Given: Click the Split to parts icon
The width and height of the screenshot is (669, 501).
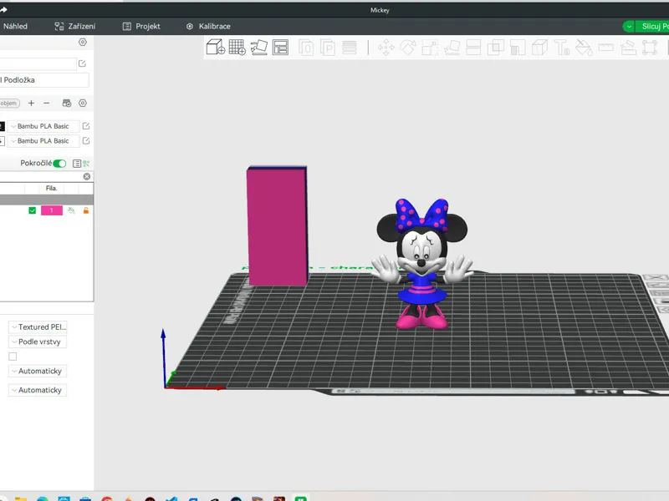Looking at the screenshot, I should click(x=328, y=48).
